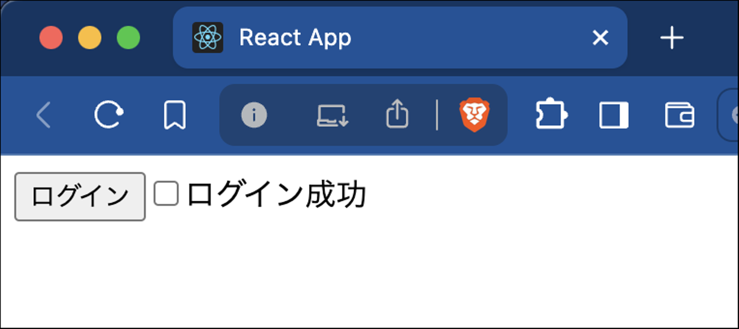Close the window with red button

tap(51, 38)
